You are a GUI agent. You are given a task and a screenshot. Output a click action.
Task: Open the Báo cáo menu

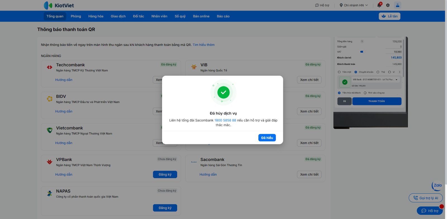223,16
